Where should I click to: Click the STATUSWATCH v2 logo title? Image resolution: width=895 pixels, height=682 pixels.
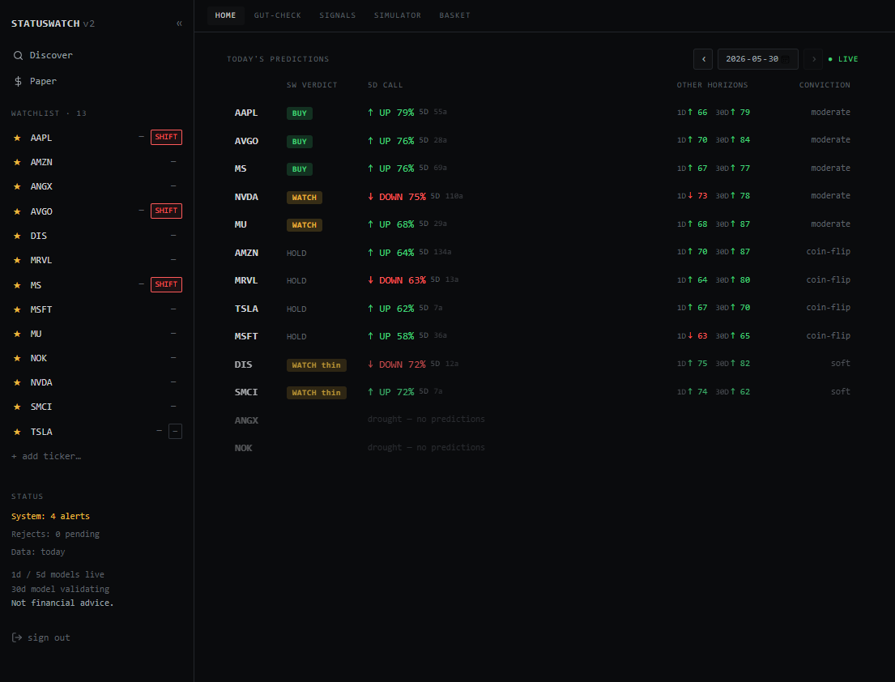53,23
